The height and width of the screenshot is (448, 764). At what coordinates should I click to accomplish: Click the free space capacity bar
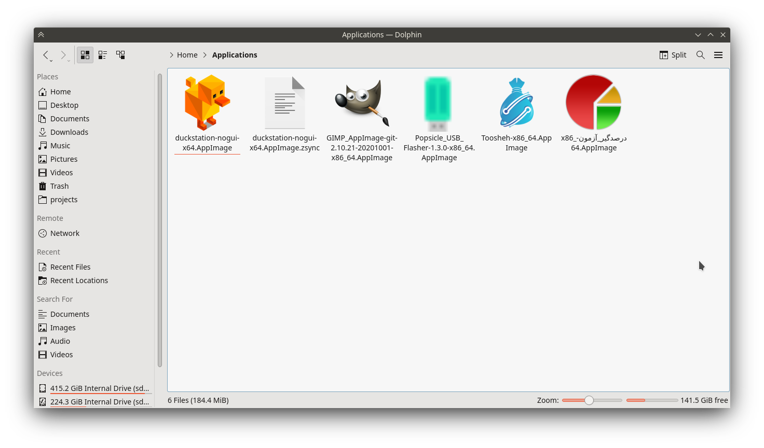(x=652, y=400)
